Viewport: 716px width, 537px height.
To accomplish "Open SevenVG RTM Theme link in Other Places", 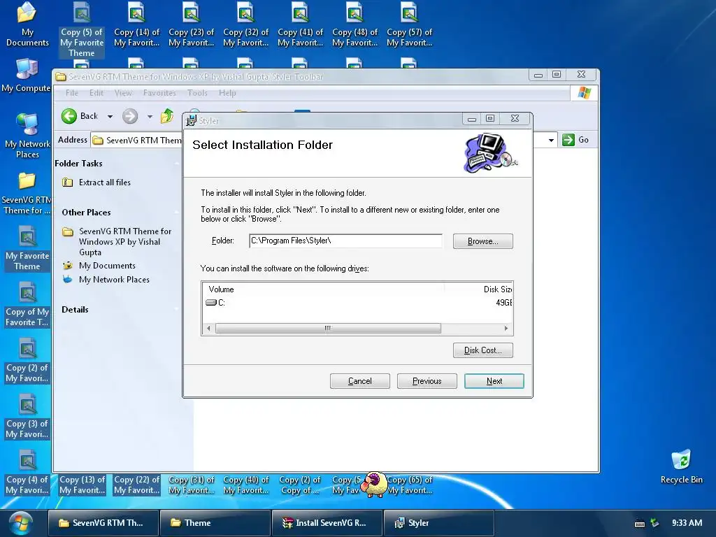I will (x=125, y=241).
